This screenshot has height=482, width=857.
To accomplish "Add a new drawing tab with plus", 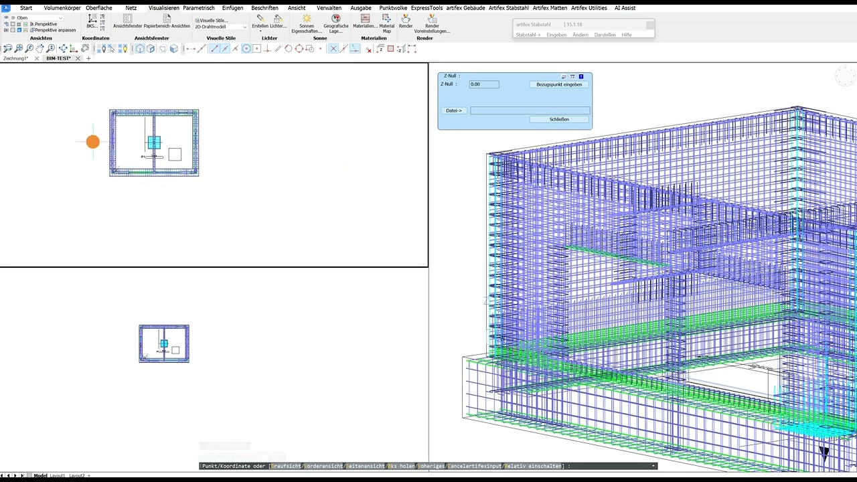I will (x=88, y=58).
